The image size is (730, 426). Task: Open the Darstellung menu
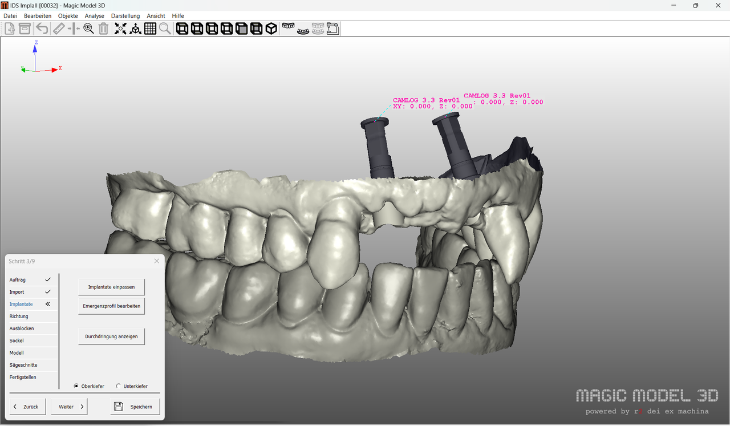(125, 16)
